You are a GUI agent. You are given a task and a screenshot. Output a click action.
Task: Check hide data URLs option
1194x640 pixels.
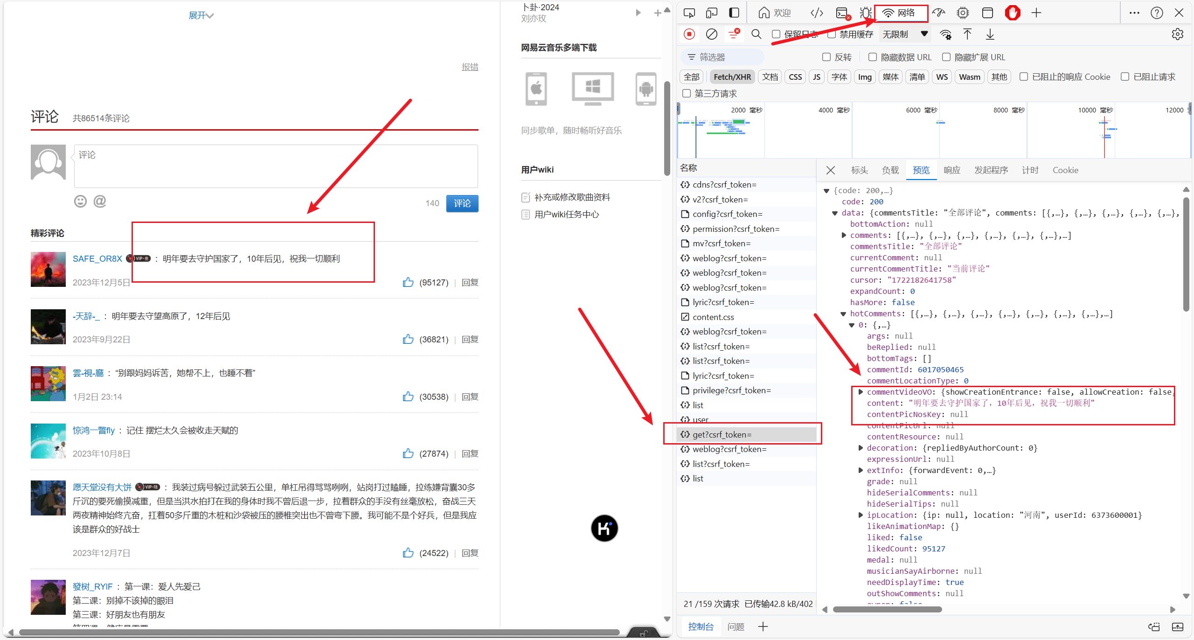point(873,57)
